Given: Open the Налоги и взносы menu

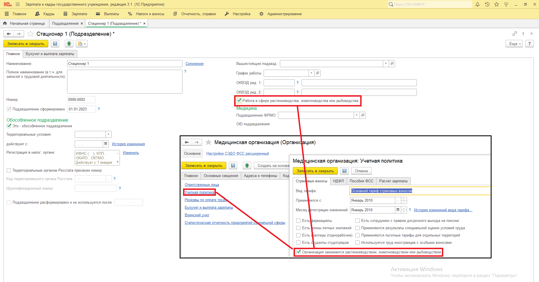Looking at the screenshot, I should (x=146, y=14).
